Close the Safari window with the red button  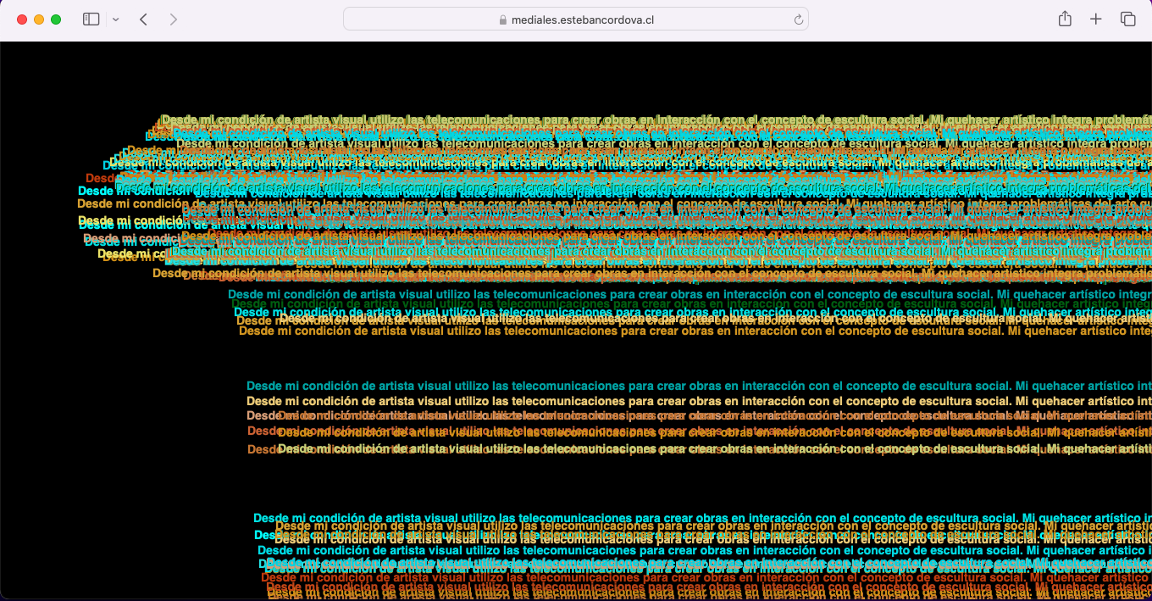[x=22, y=19]
